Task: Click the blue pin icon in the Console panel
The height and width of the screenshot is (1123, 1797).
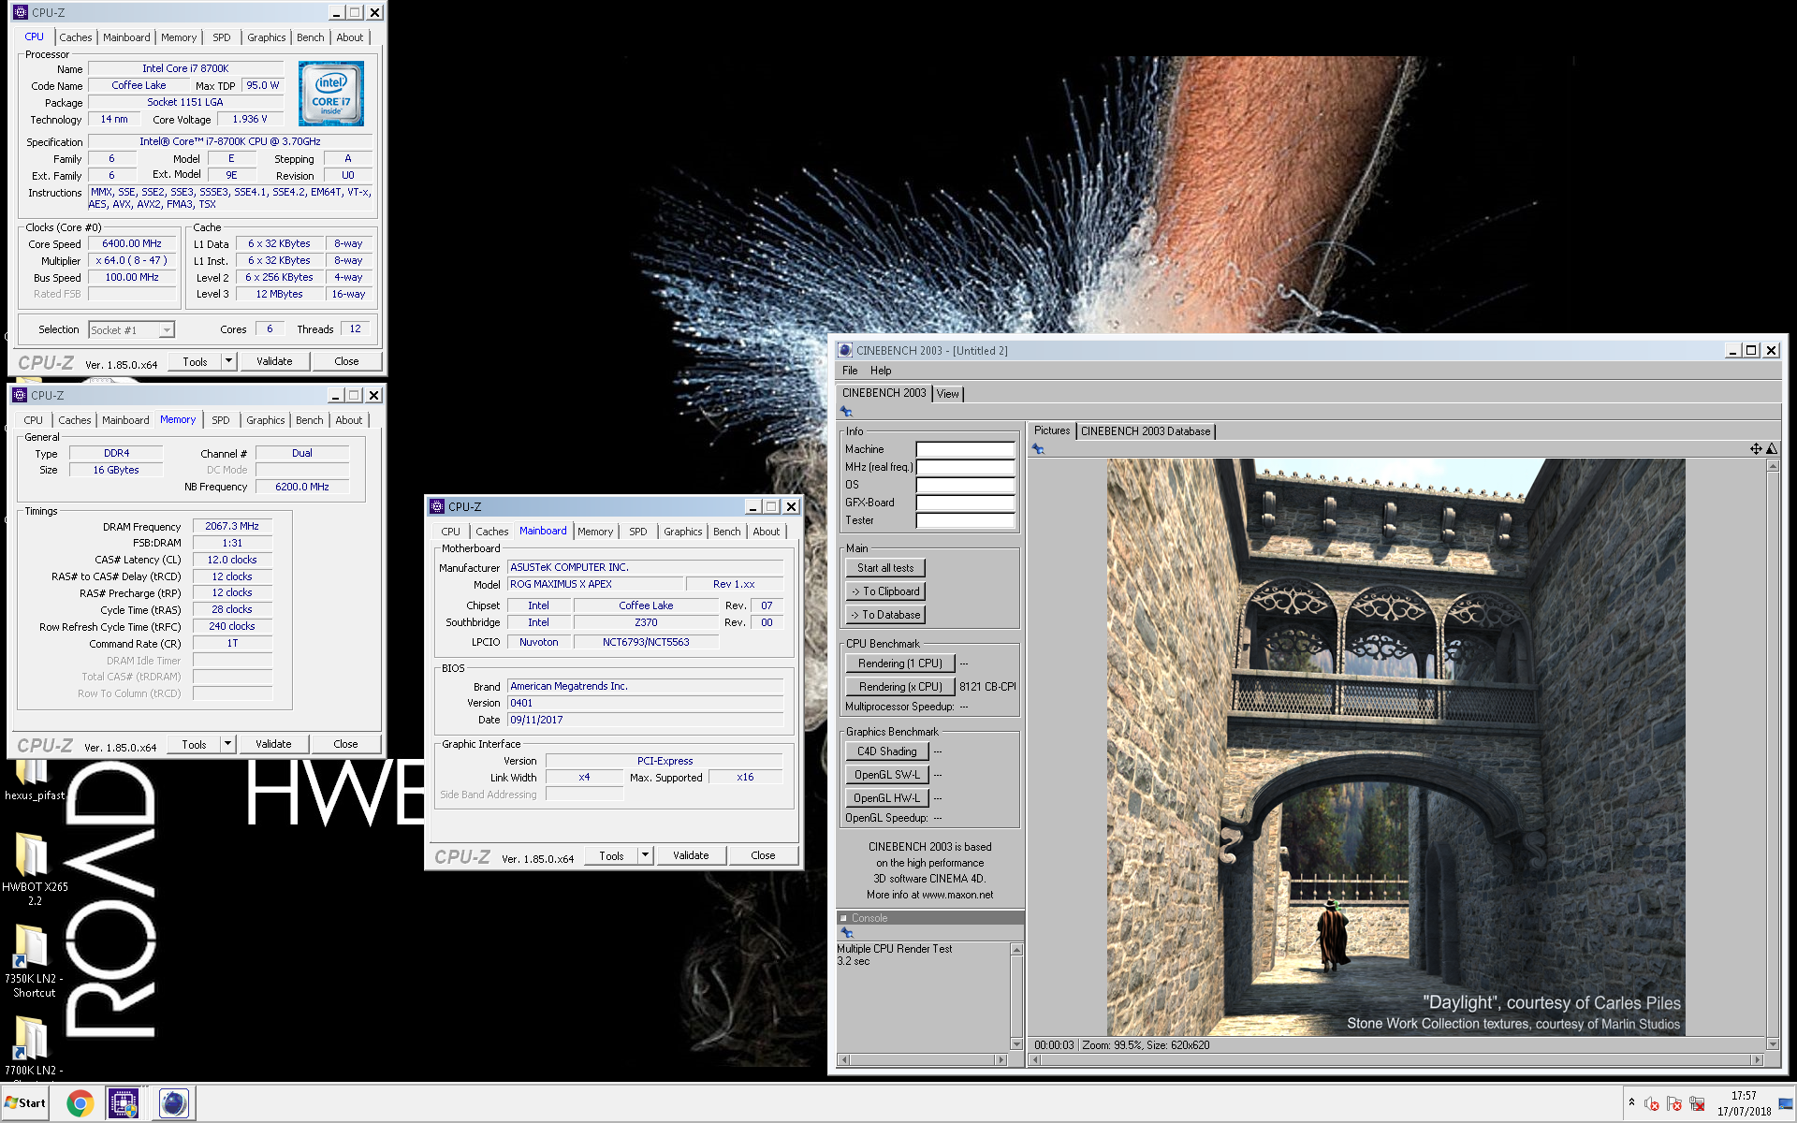Action: [x=847, y=933]
